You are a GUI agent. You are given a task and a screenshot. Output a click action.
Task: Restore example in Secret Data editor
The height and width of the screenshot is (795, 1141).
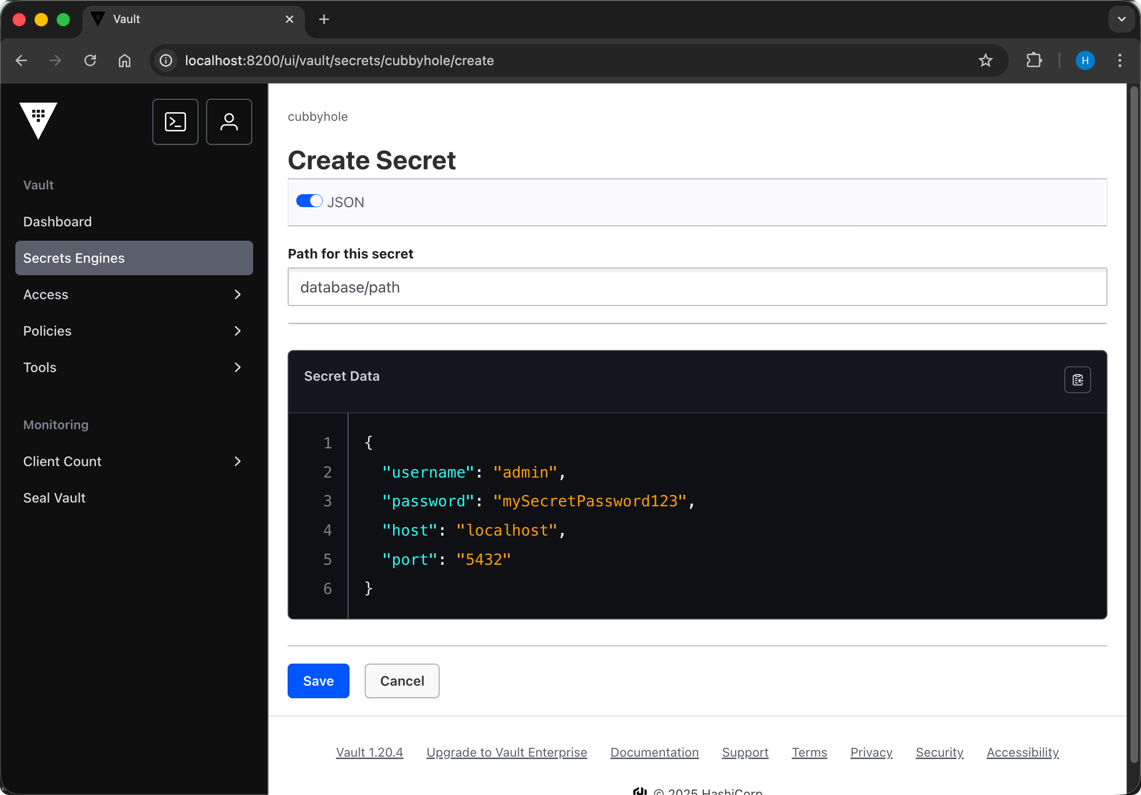[1077, 380]
